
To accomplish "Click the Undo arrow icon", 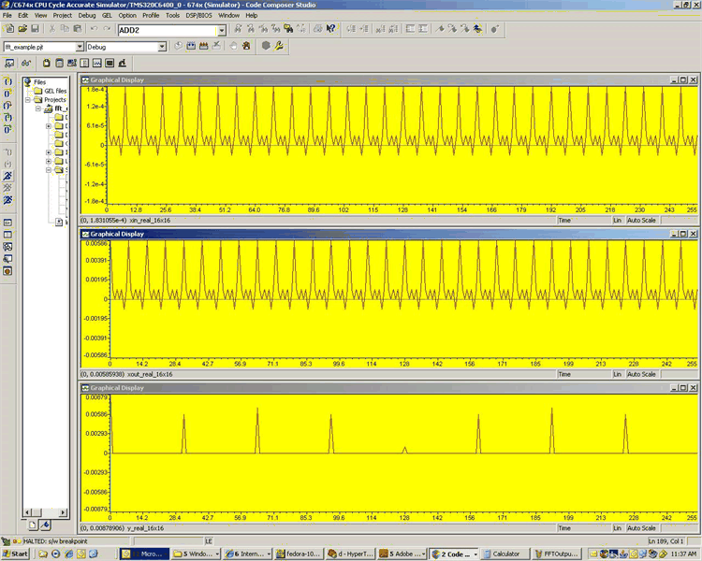I will click(x=94, y=30).
